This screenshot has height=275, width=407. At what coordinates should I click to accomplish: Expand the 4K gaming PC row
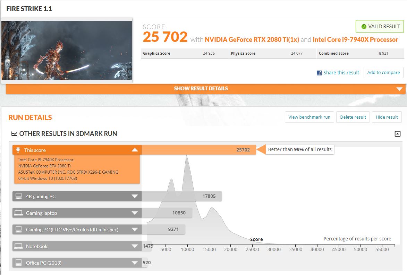pyautogui.click(x=135, y=196)
